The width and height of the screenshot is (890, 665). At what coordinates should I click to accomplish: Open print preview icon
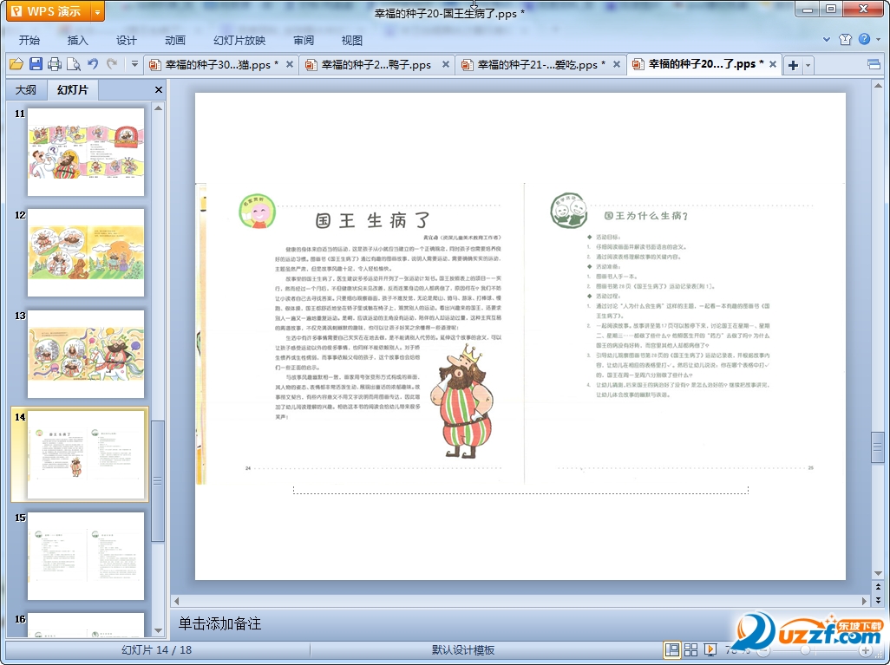pos(74,64)
